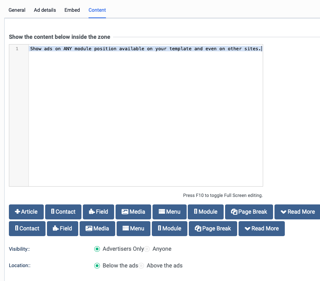Click Menu button in first button row
The image size is (320, 281).
coord(170,212)
